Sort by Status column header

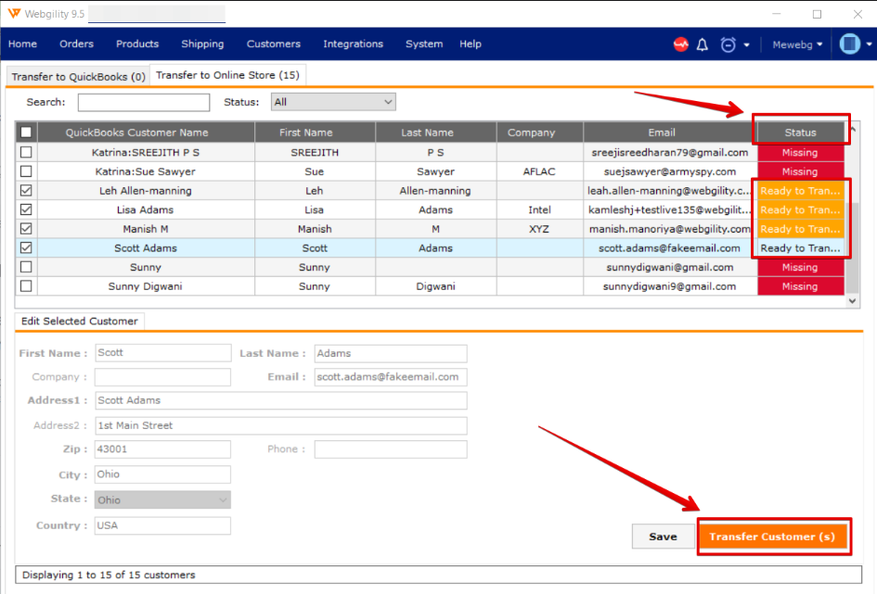800,133
